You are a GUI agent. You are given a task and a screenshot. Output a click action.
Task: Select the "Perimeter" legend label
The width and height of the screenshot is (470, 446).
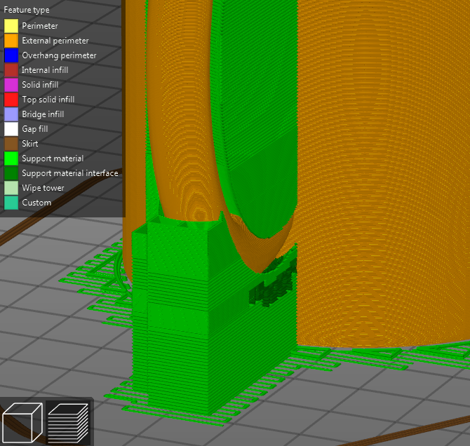coord(40,26)
